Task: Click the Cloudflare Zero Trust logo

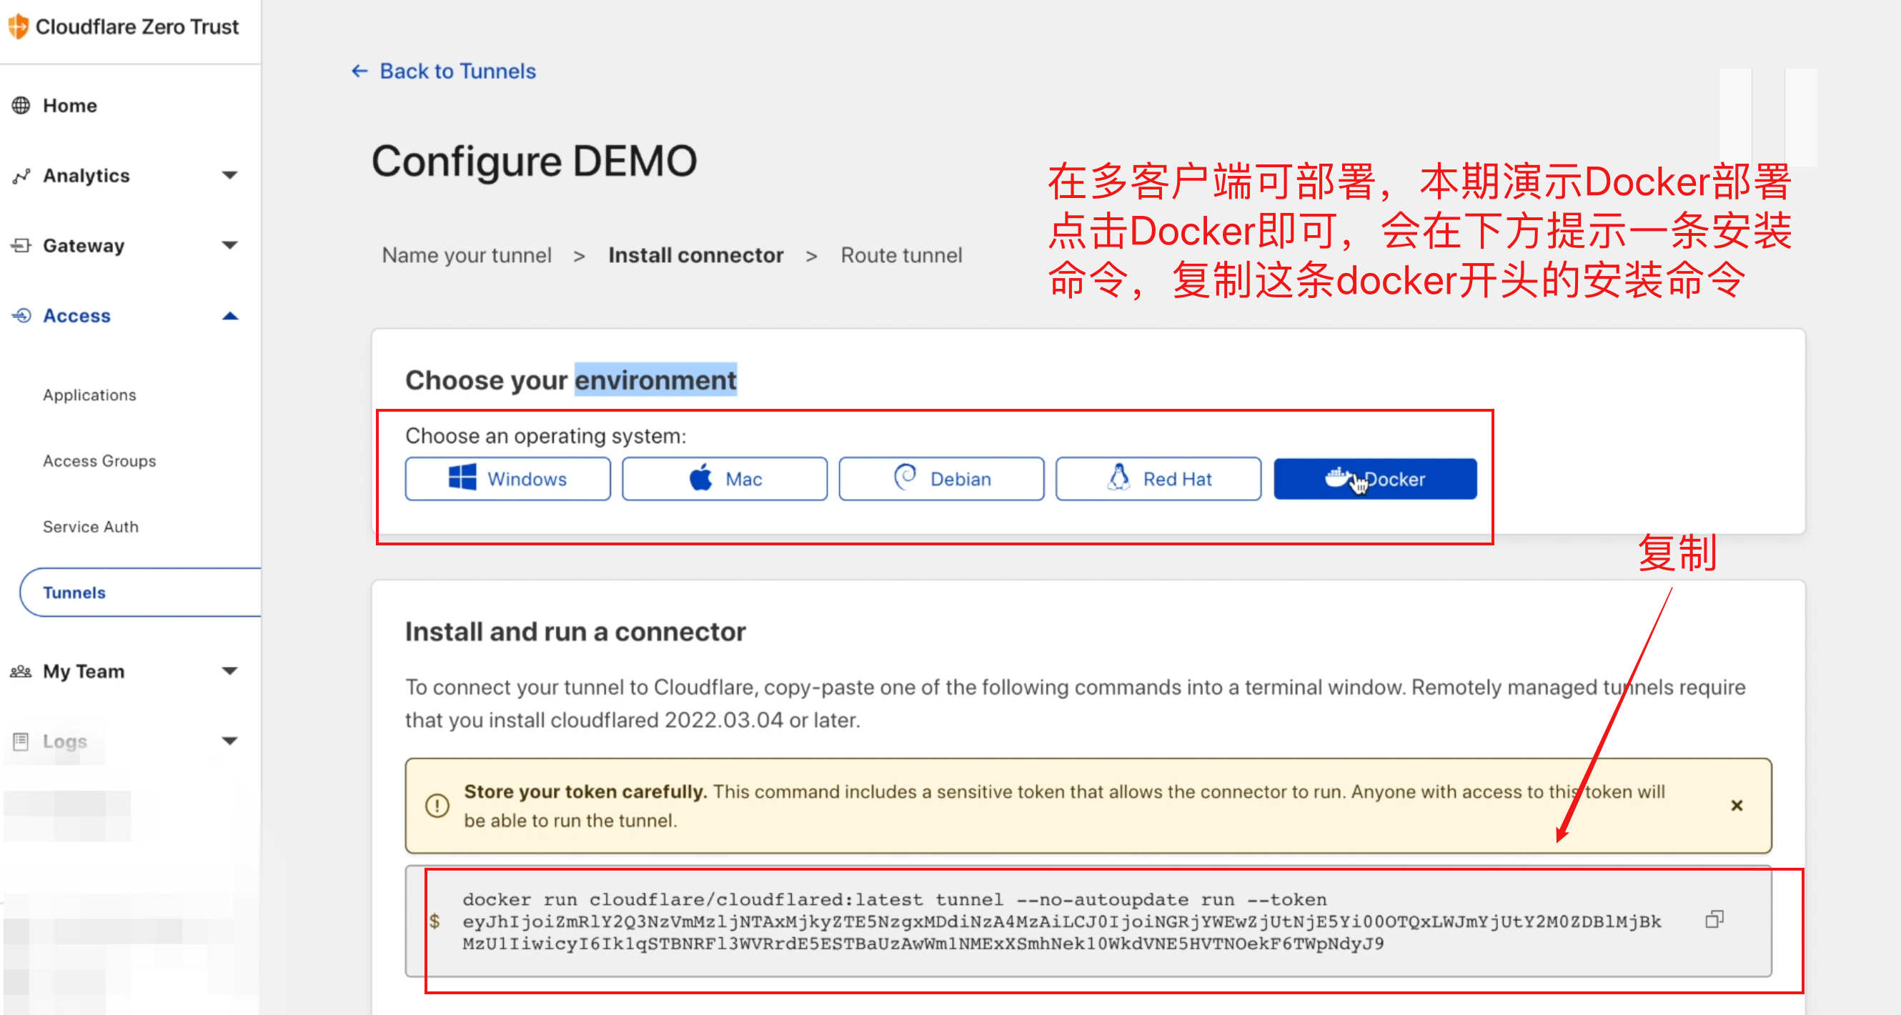Action: click(x=126, y=26)
